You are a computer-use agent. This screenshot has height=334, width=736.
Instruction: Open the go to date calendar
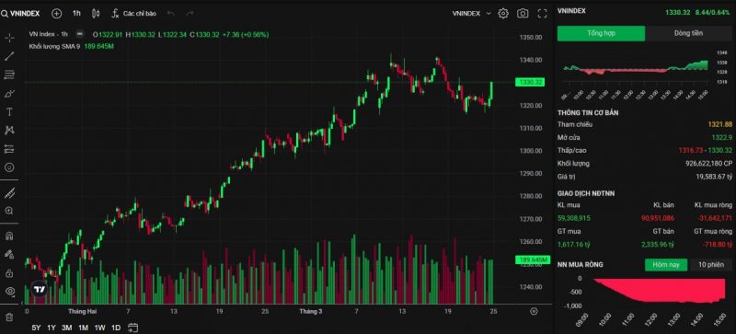click(132, 328)
